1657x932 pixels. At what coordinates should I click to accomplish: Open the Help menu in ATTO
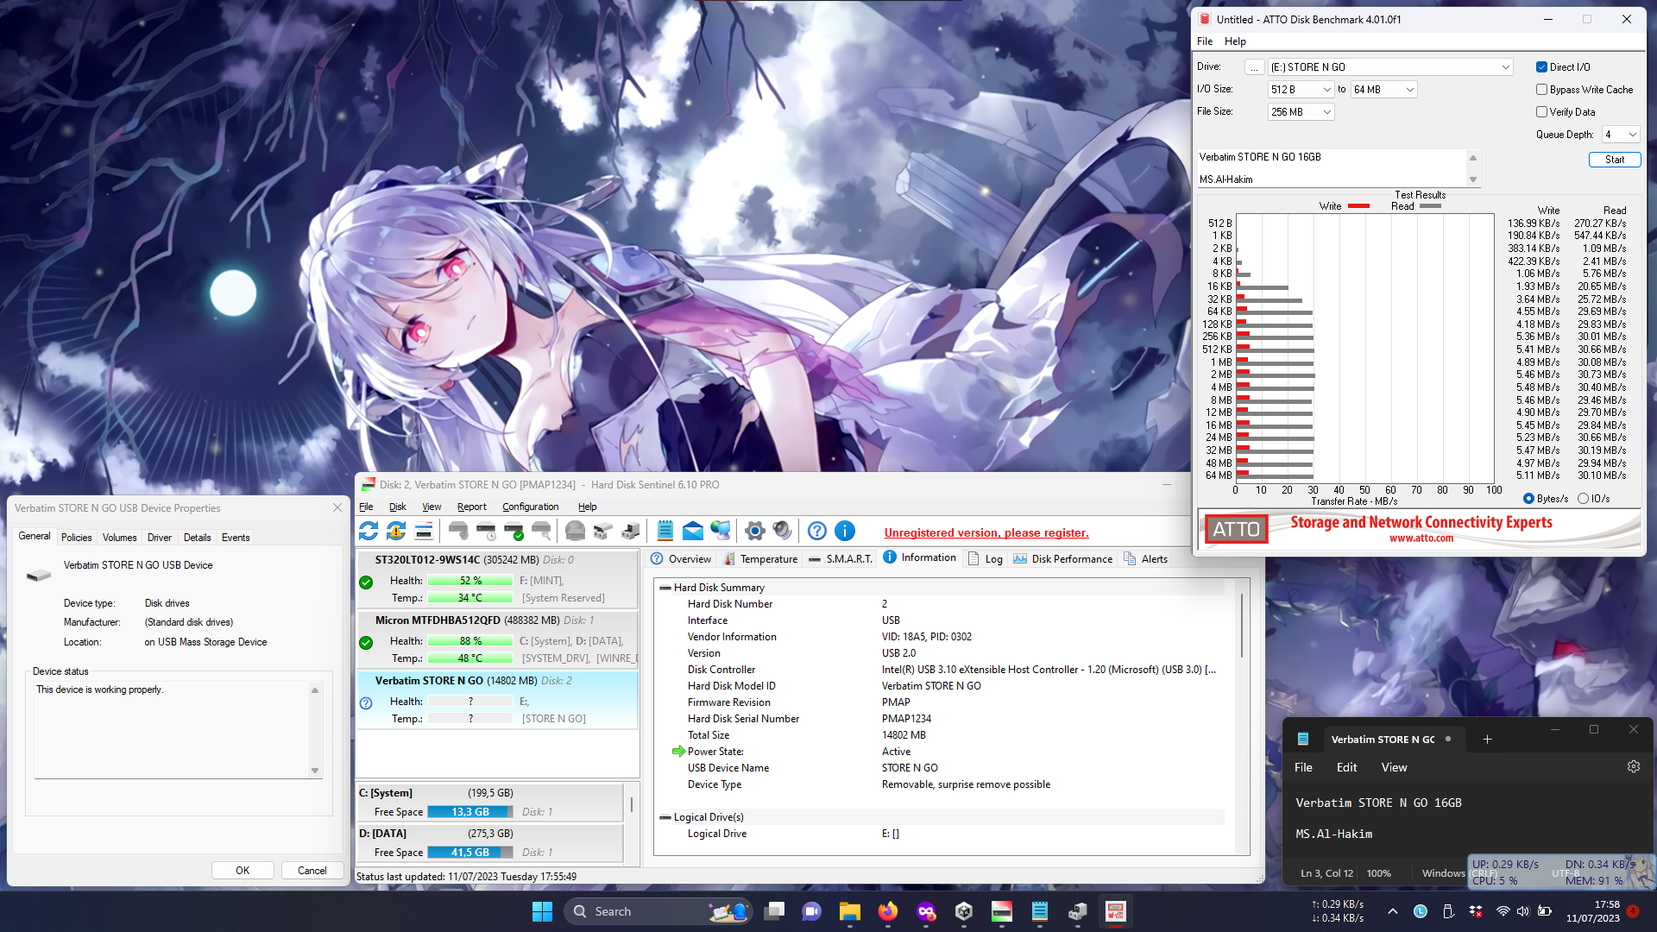pyautogui.click(x=1235, y=41)
